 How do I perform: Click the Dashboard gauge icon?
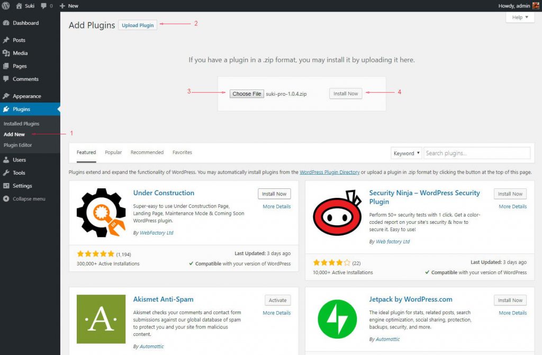pyautogui.click(x=6, y=23)
